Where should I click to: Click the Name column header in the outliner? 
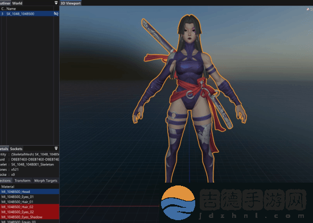click(11, 9)
